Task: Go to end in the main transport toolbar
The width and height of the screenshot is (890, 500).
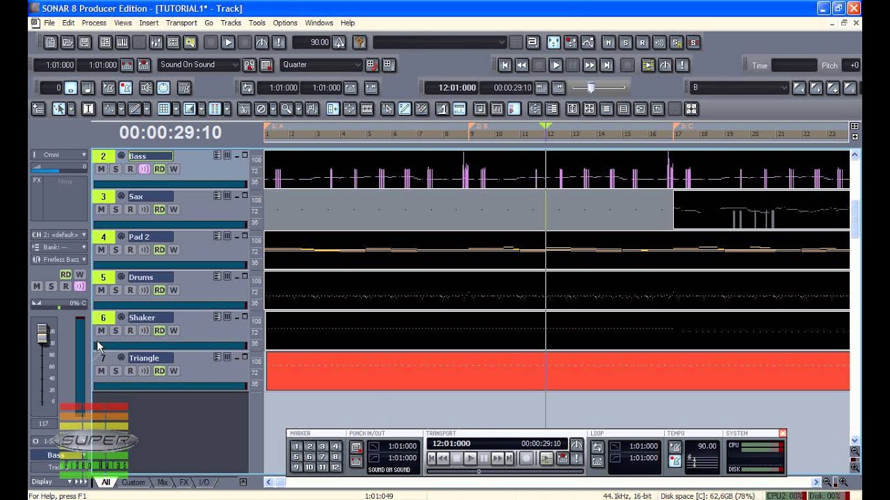Action: click(x=606, y=65)
